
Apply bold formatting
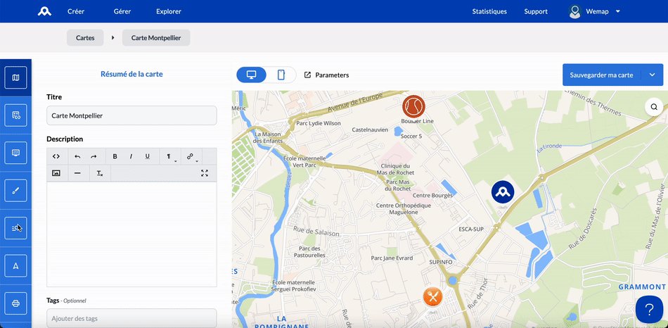pos(115,156)
